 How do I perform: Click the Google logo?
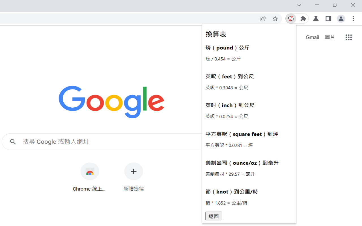tap(111, 102)
